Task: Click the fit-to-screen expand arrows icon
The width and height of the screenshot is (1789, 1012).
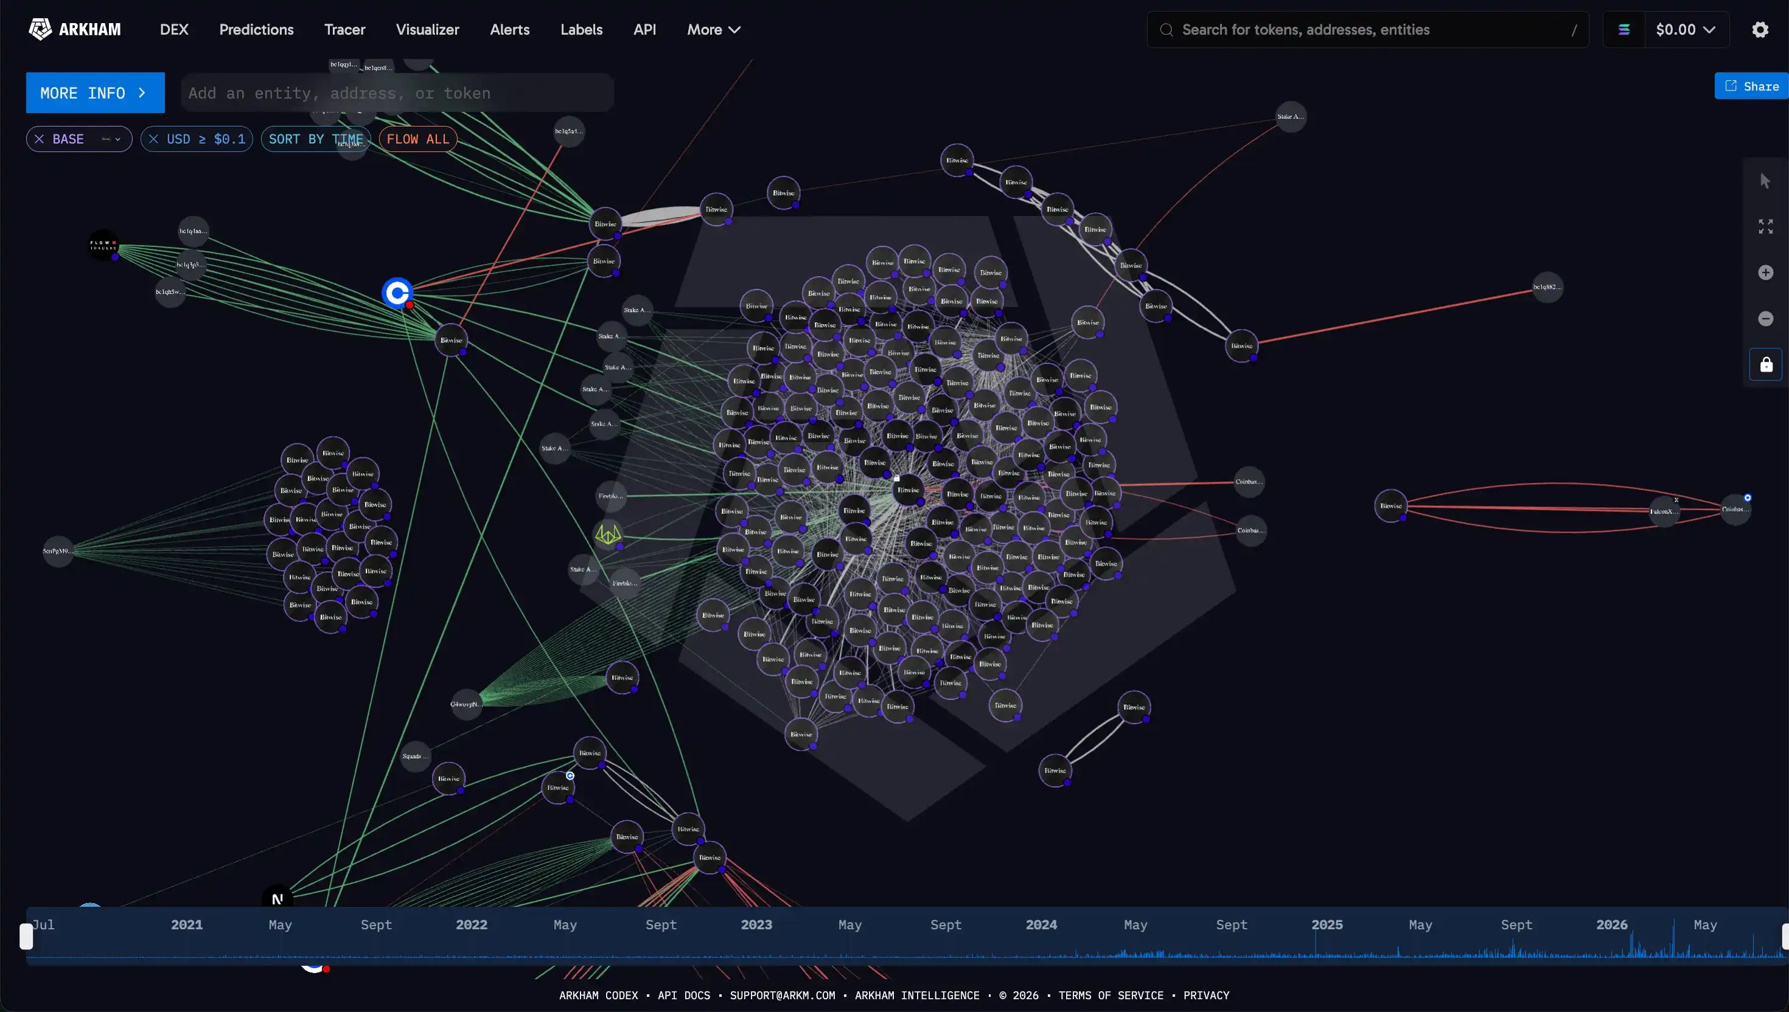Action: [x=1765, y=227]
